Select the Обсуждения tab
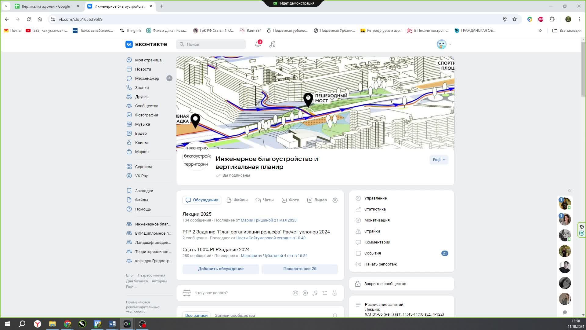The image size is (586, 330). (202, 200)
